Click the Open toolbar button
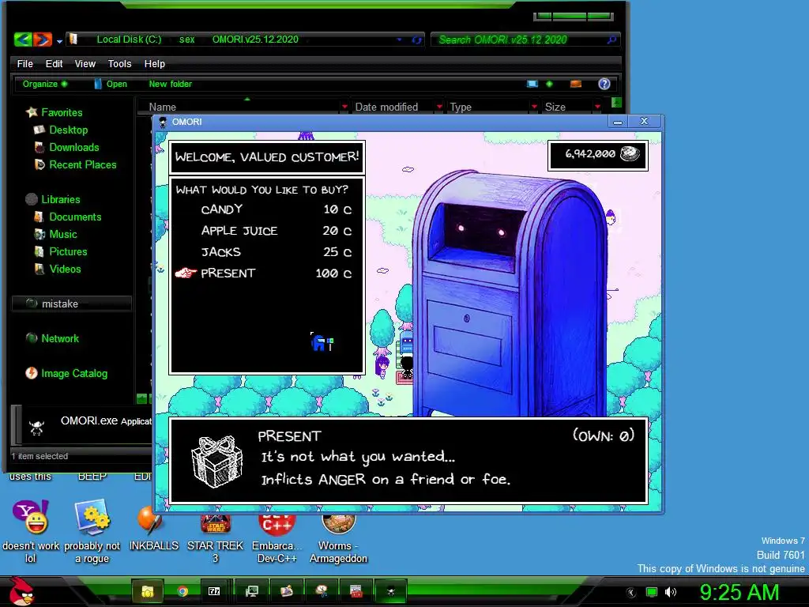 (111, 84)
